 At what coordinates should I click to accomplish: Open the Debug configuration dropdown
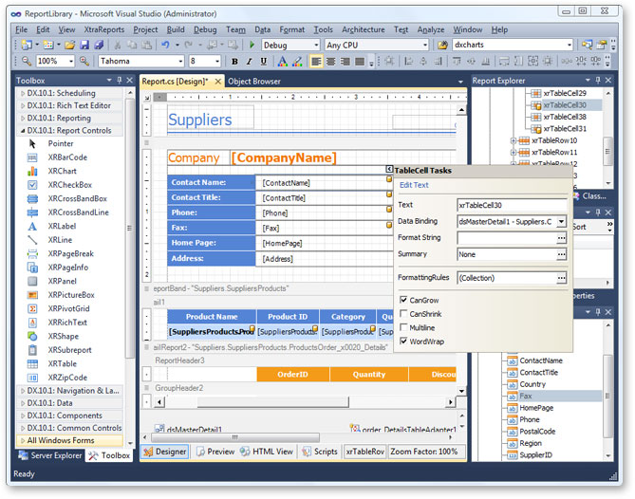coord(314,45)
